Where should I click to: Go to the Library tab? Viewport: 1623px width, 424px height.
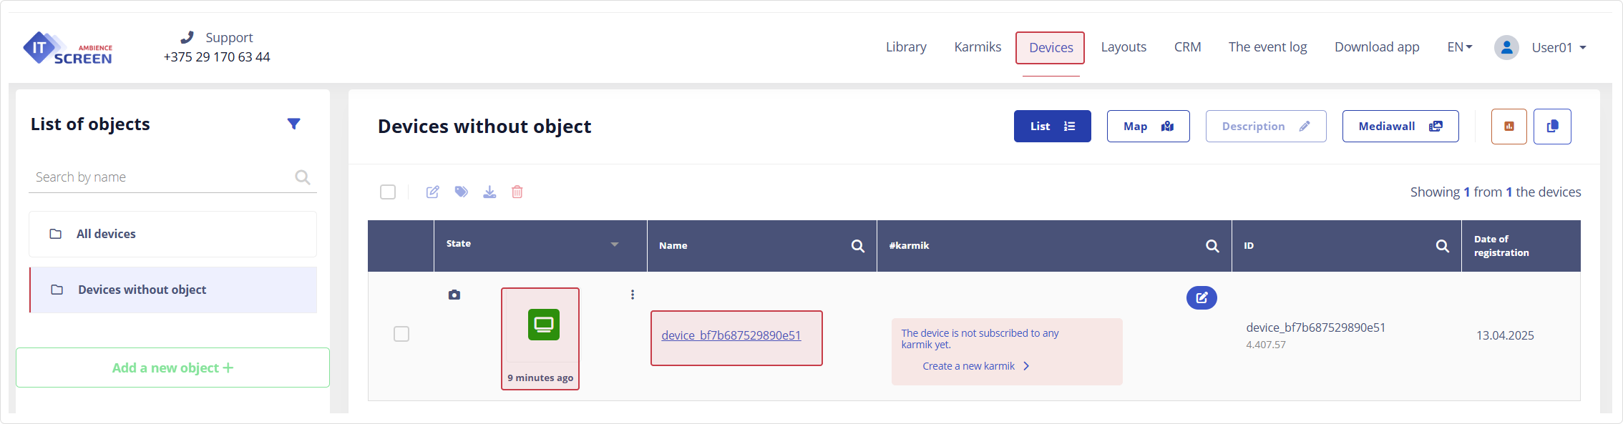[x=906, y=47]
